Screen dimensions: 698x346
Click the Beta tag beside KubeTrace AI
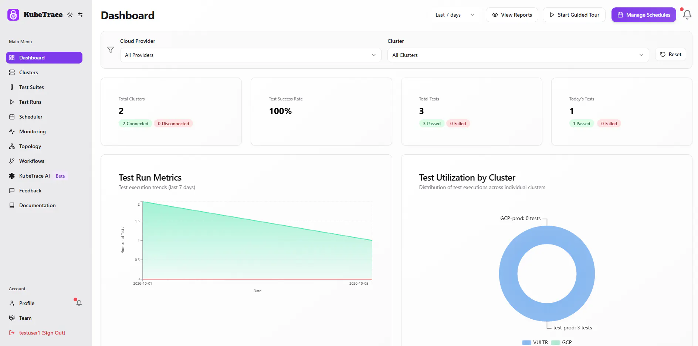[60, 176]
